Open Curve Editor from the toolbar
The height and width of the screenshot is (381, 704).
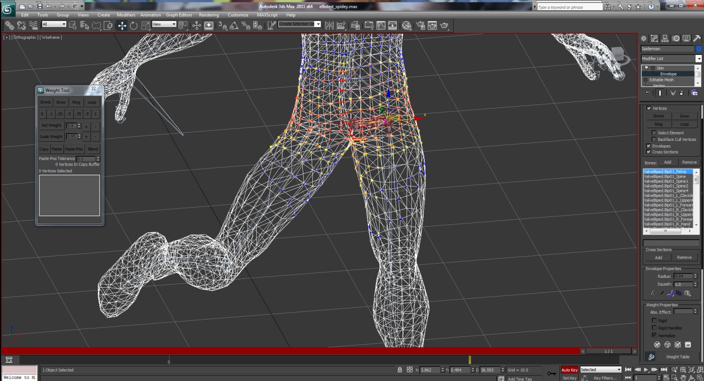pos(381,26)
